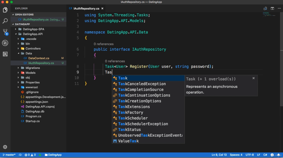Open the editor More Actions ellipsis
Image resolution: width=283 pixels, height=158 pixels.
279,8
